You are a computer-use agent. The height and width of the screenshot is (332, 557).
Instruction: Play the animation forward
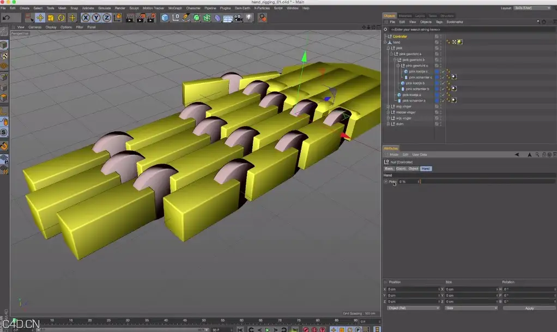[x=268, y=329]
